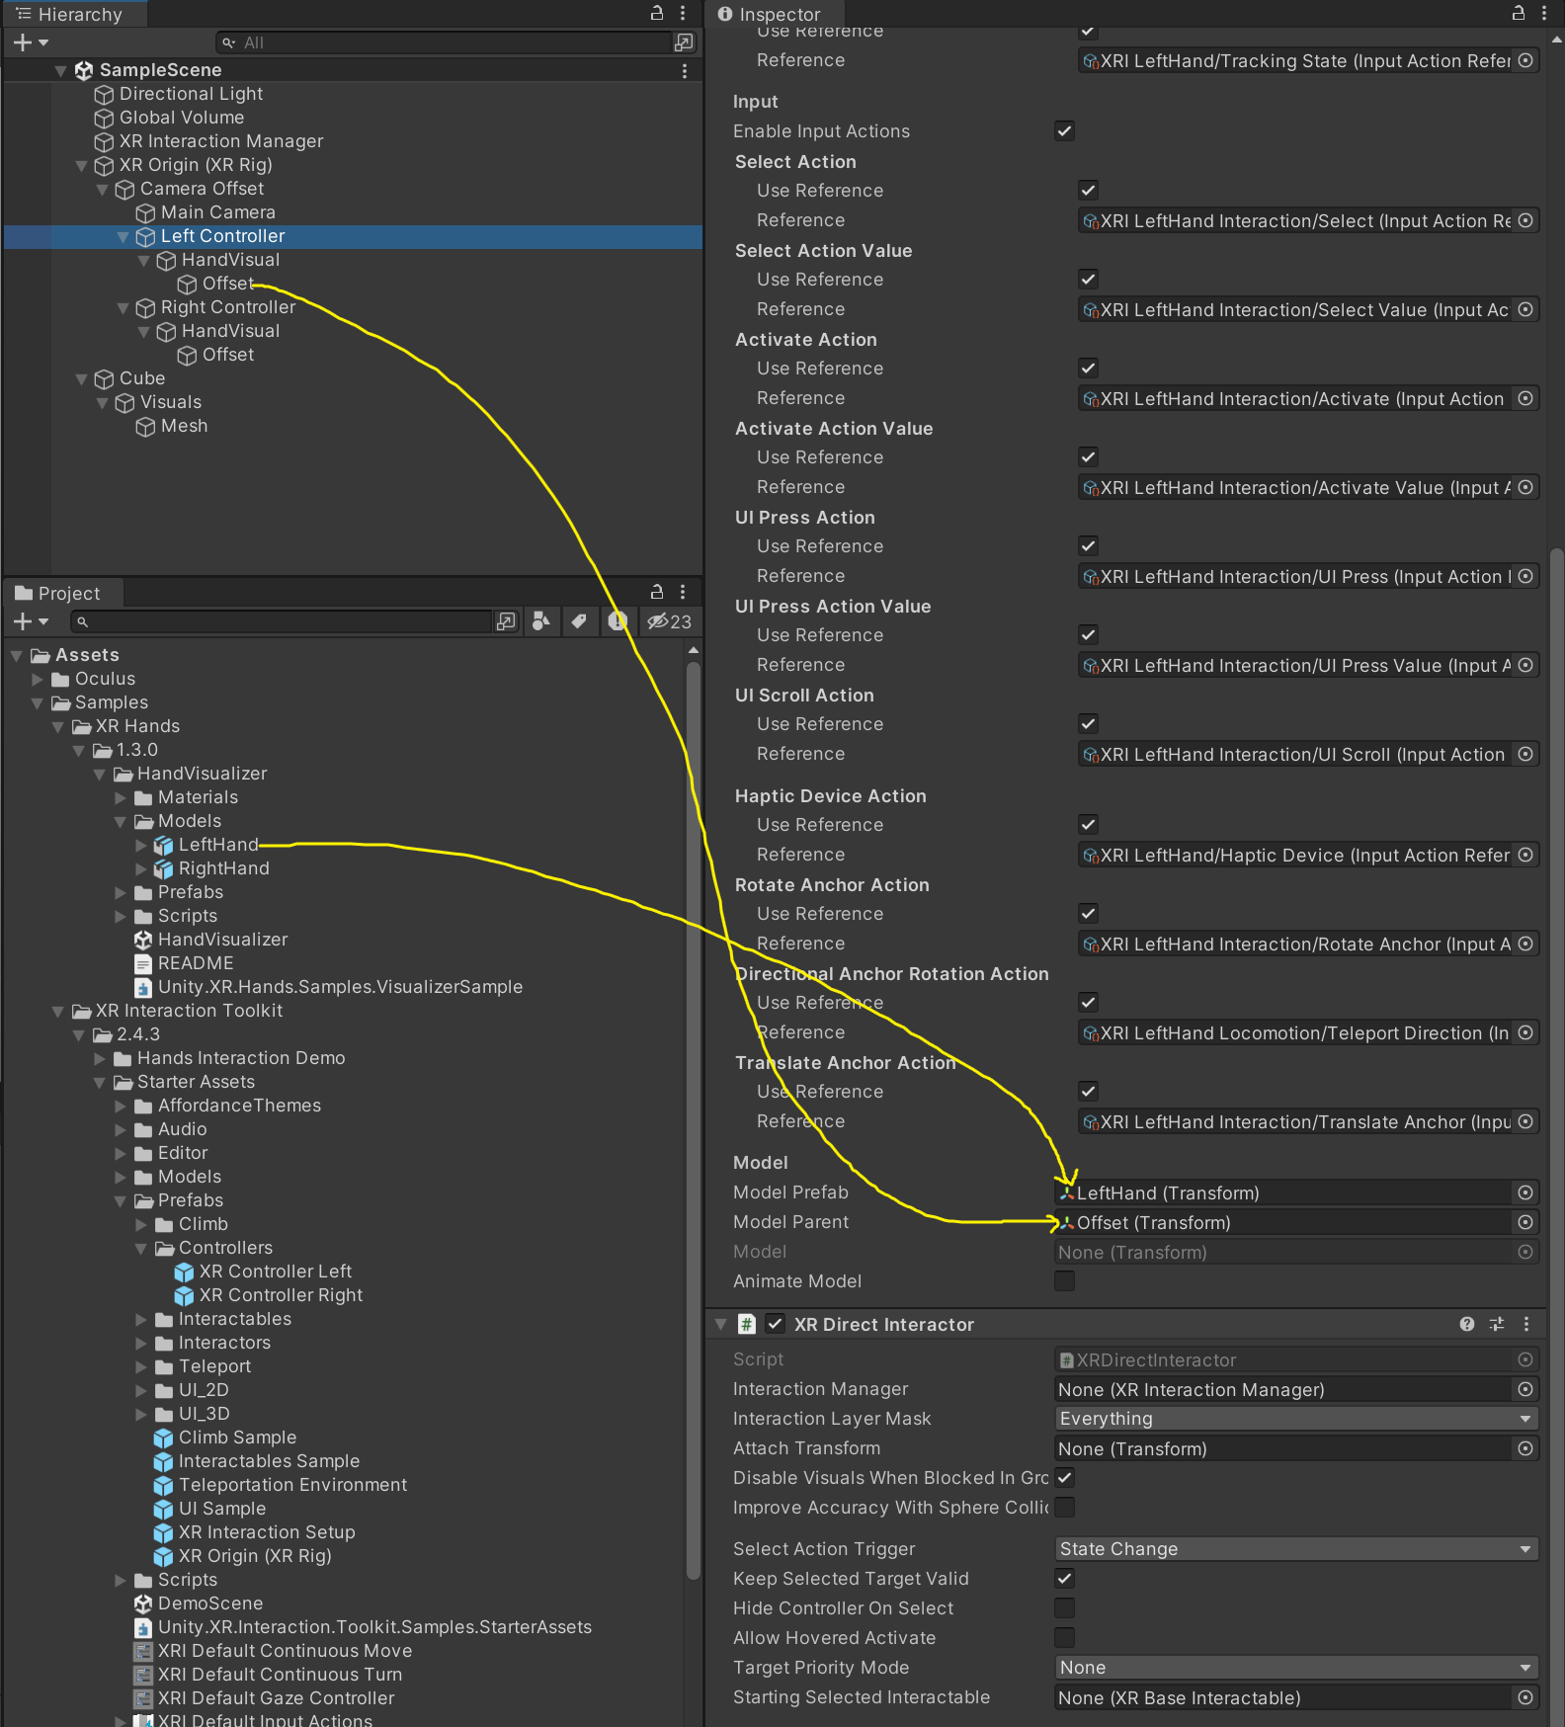Toggle Enable Input Actions checkbox

[x=1064, y=130]
